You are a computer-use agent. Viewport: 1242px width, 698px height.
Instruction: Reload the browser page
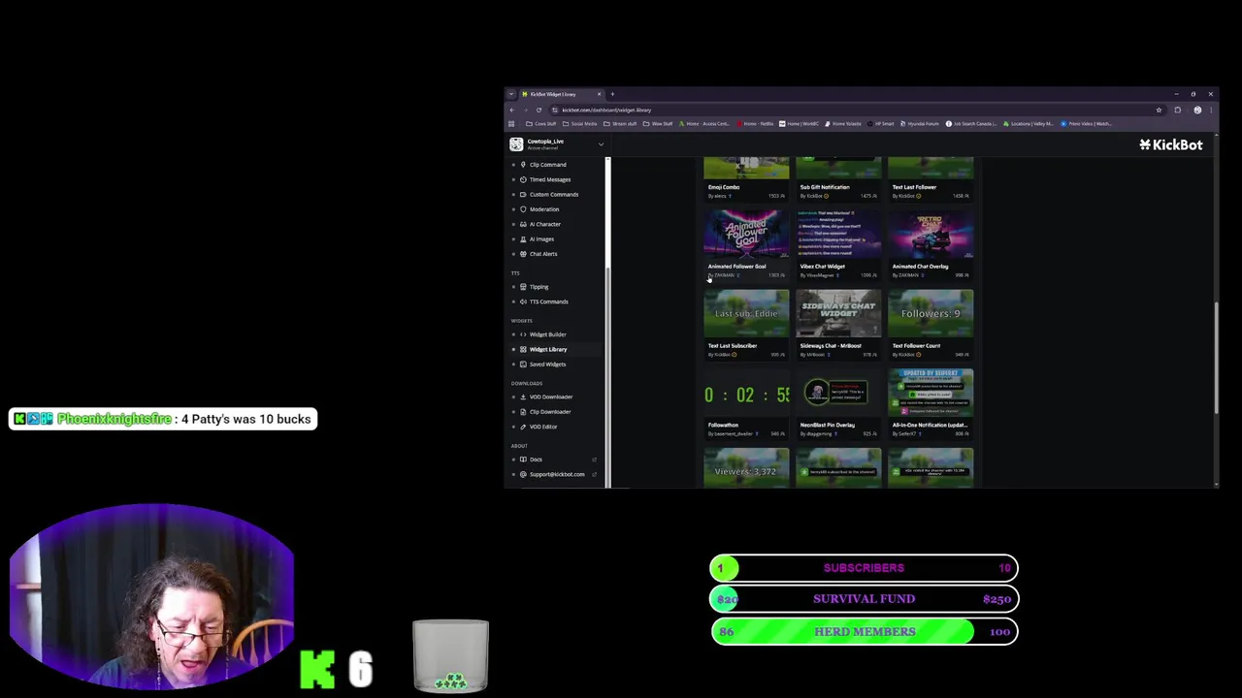click(x=539, y=110)
